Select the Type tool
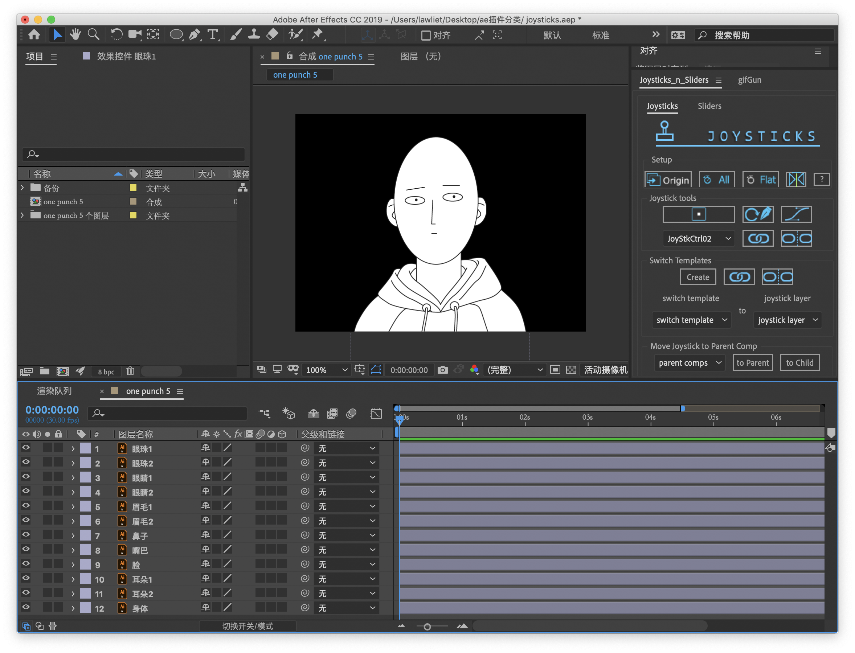Screen dimensions: 855x653 pos(212,35)
